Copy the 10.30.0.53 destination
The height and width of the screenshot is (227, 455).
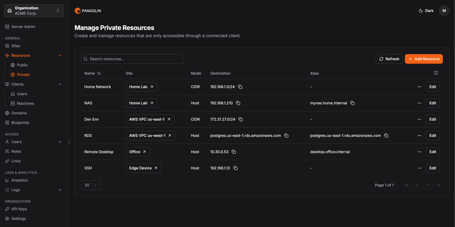234,152
